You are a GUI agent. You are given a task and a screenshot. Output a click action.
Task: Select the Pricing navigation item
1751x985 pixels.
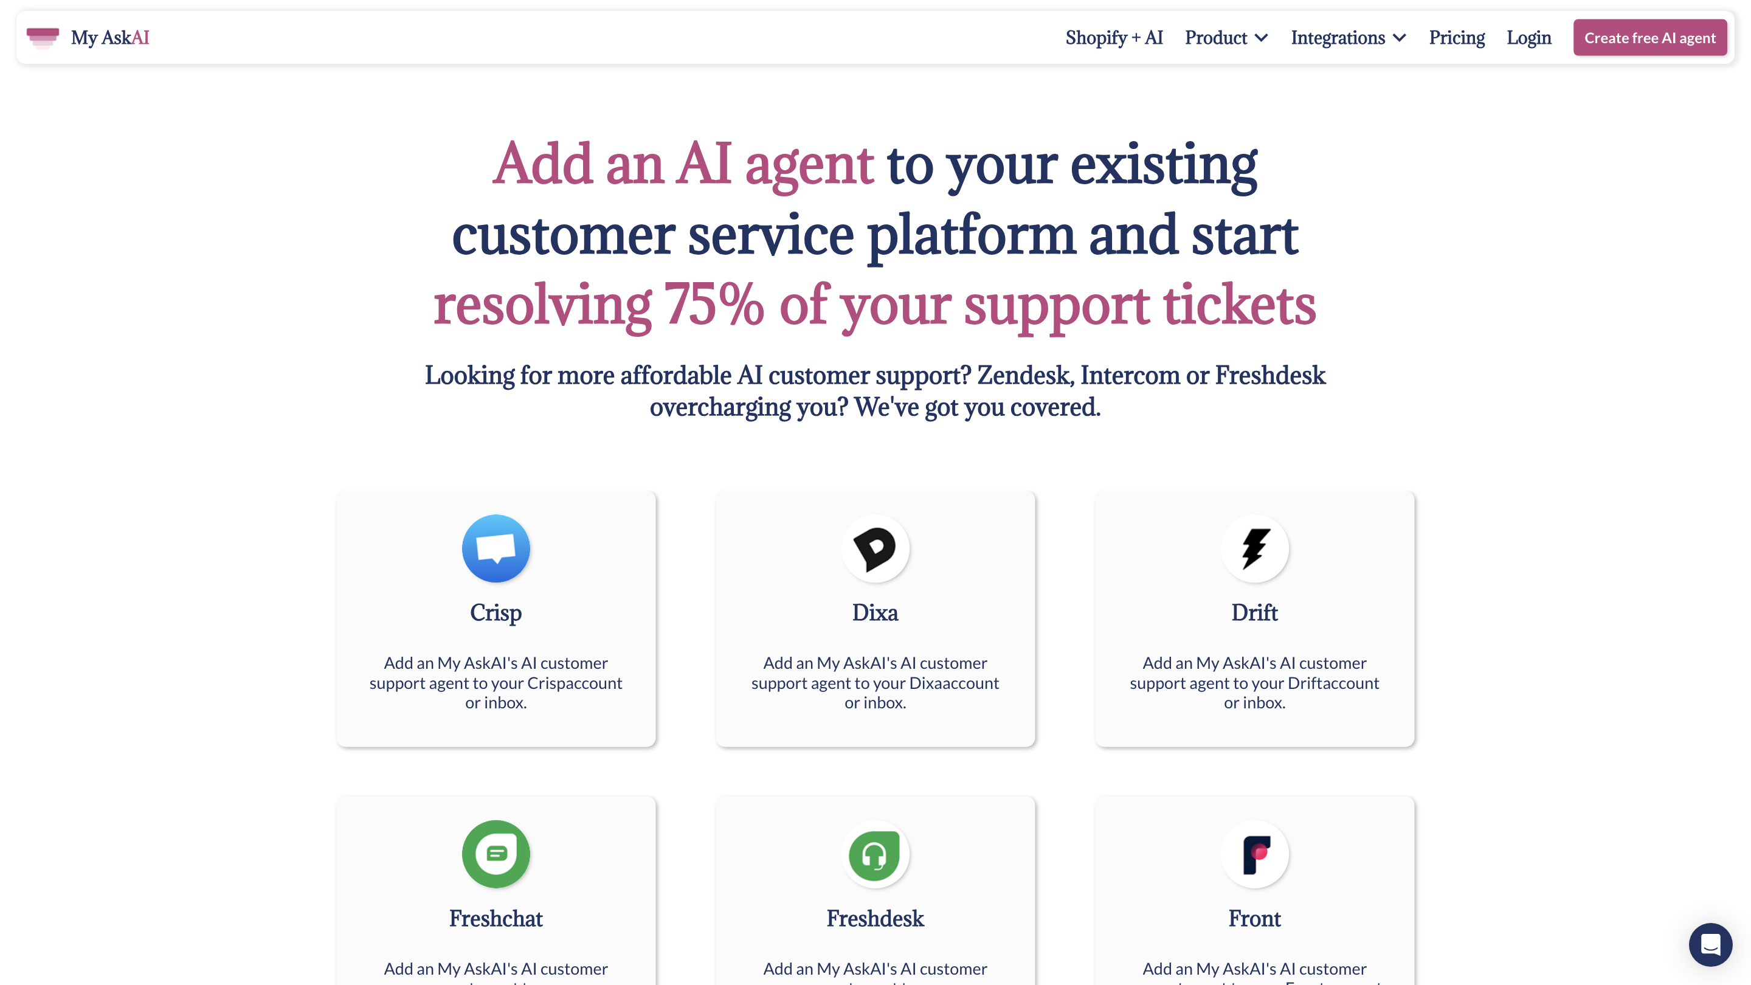(1457, 37)
